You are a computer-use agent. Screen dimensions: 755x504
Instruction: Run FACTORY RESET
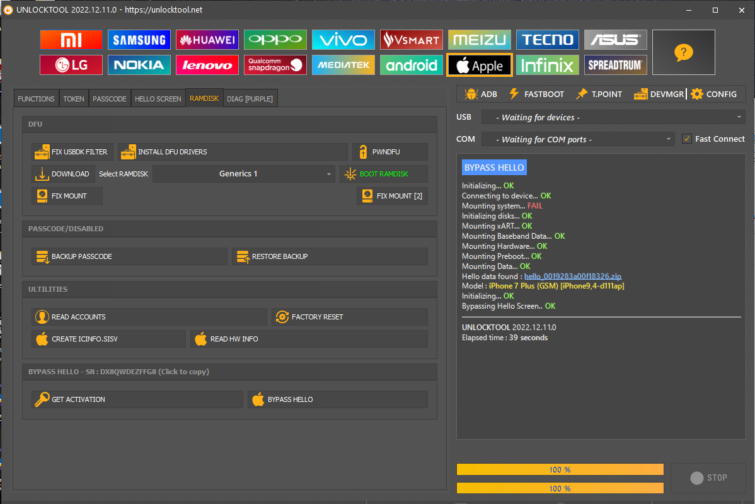pyautogui.click(x=350, y=318)
